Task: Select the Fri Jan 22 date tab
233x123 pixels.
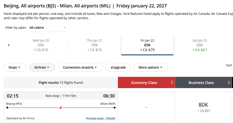Action: click(147, 45)
